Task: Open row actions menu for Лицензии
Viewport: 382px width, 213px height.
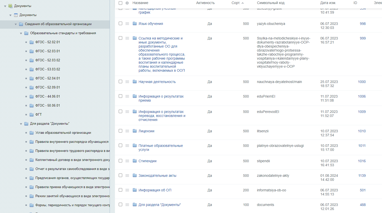Action: 127,131
